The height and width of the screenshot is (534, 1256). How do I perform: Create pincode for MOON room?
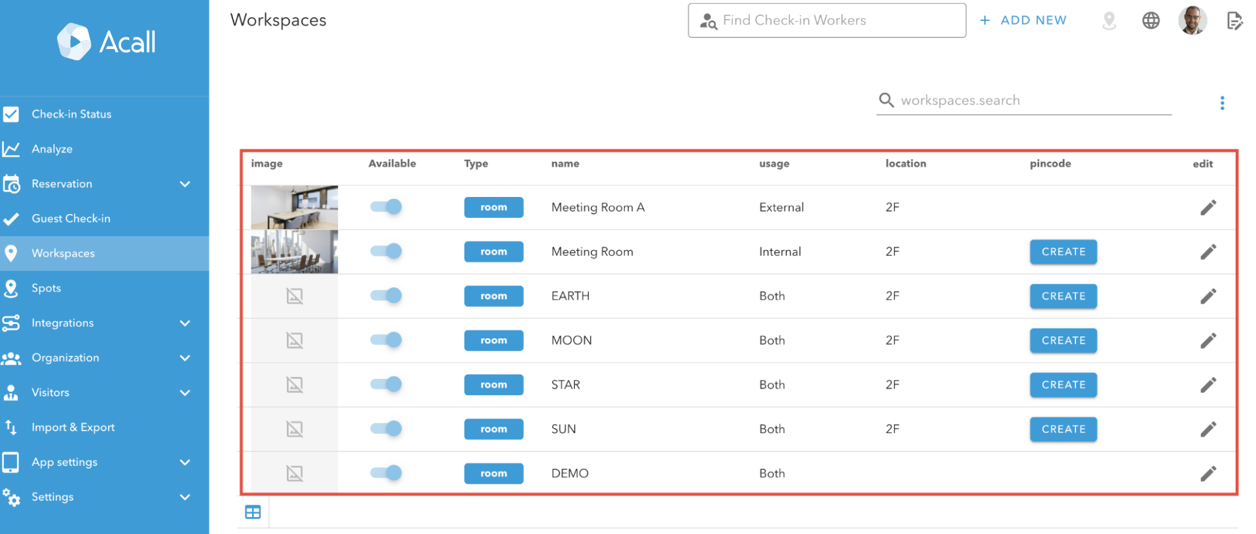point(1063,341)
